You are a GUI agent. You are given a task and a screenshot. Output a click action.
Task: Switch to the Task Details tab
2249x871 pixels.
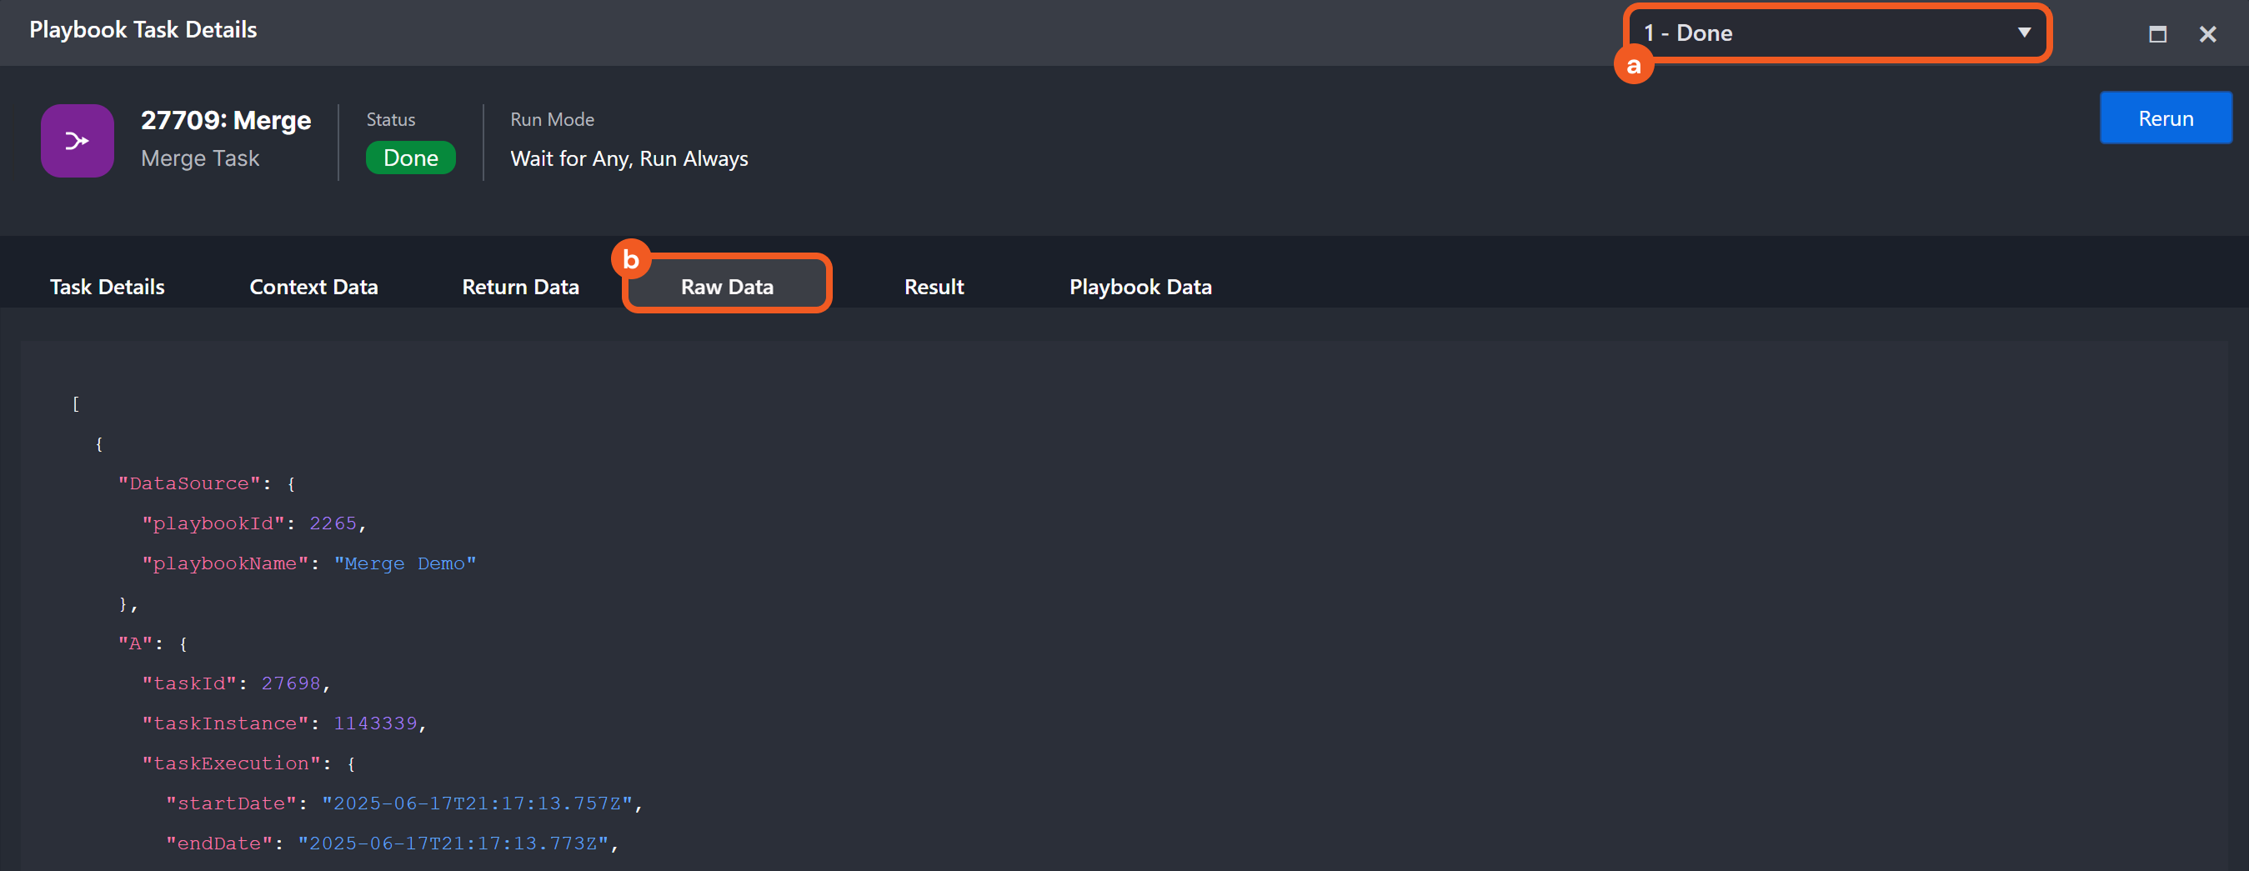coord(108,287)
